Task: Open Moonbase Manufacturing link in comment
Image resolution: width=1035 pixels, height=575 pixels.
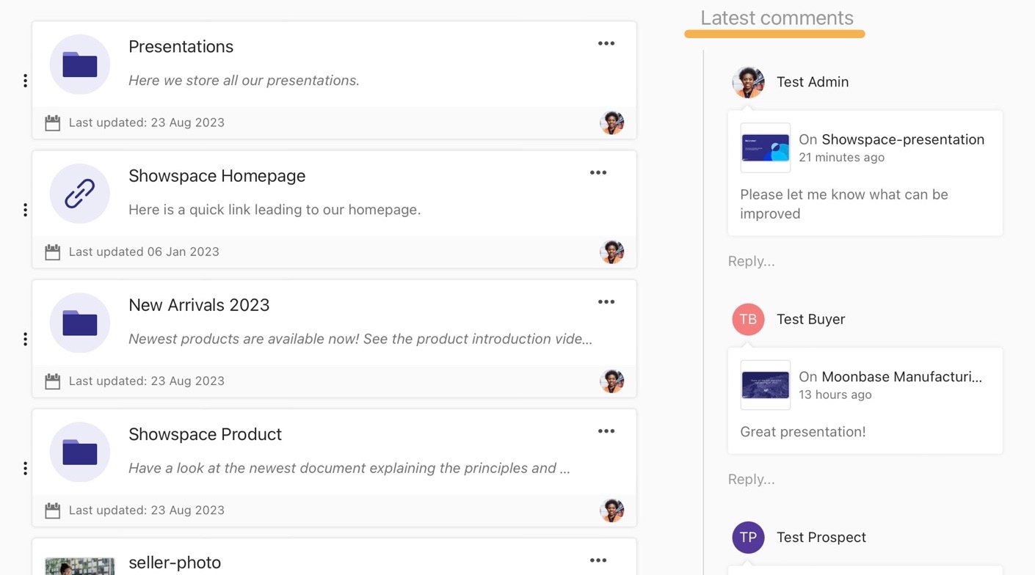Action: (x=901, y=377)
